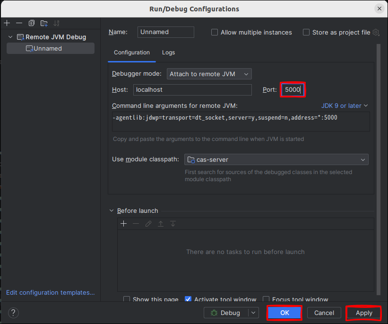
Task: Open Edit configuration templates link
Action: (x=50, y=292)
